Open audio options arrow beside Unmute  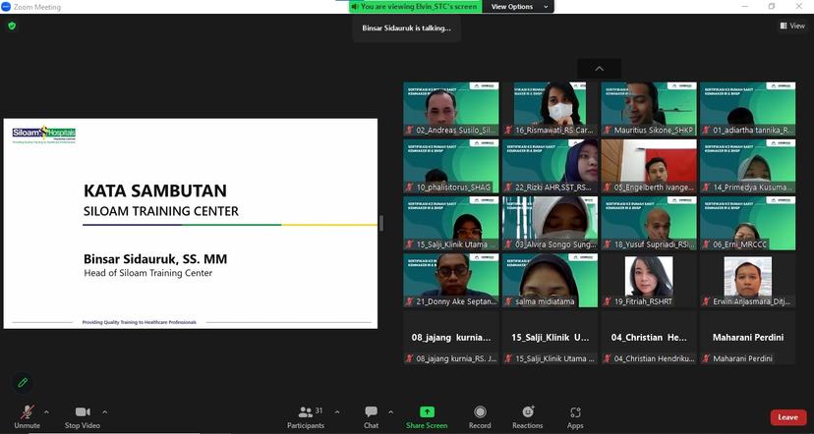pos(46,412)
